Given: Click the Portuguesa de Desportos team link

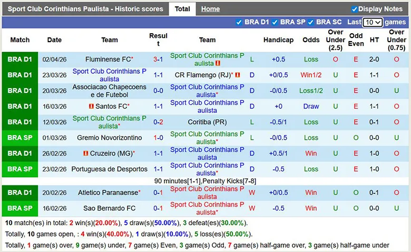Looking at the screenshot, I should tap(109, 169).
